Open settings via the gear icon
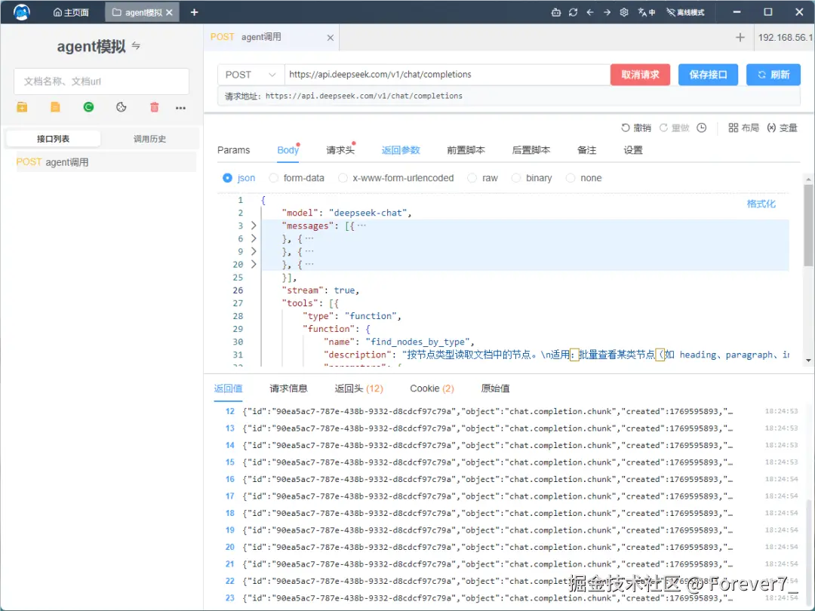This screenshot has width=815, height=611. pyautogui.click(x=624, y=13)
